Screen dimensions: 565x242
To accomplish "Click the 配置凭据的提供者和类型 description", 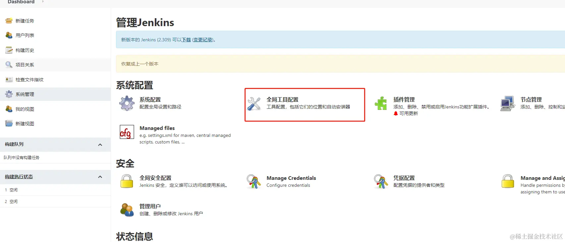I will pos(419,185).
